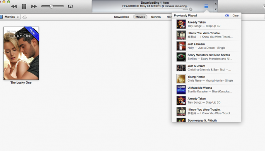
Task: Select first Already Taken by Trey Songz
Action: tap(207, 24)
